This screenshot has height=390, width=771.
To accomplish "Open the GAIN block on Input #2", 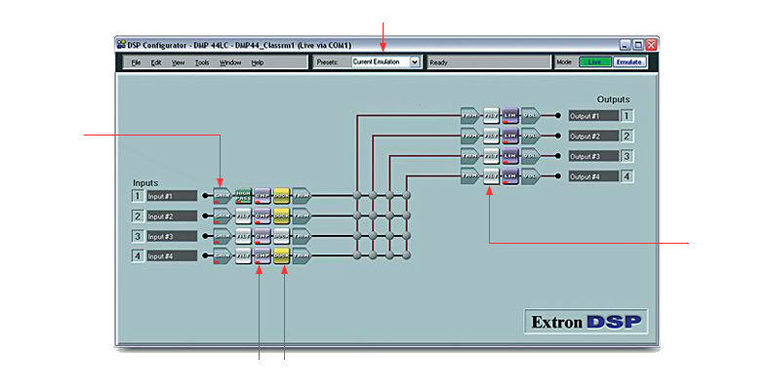I will (222, 215).
